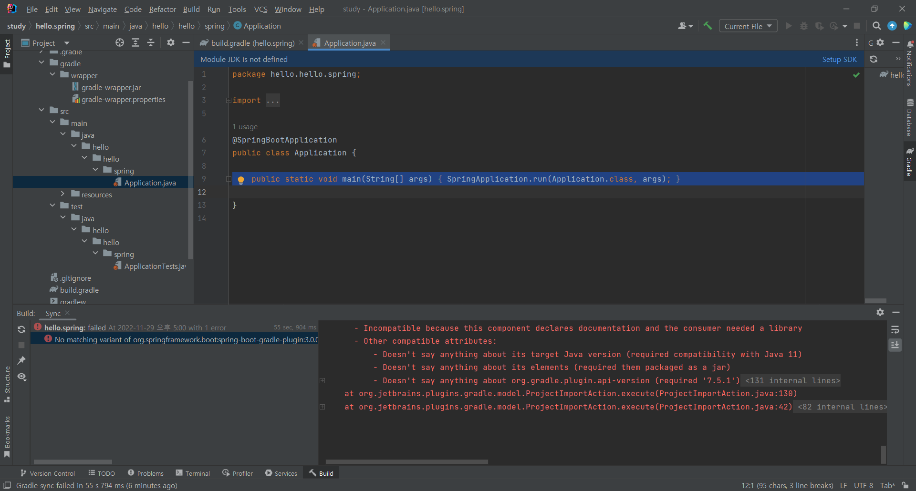Screen dimensions: 916x491
Task: Toggle the Gradle tool window
Action: coord(909,162)
